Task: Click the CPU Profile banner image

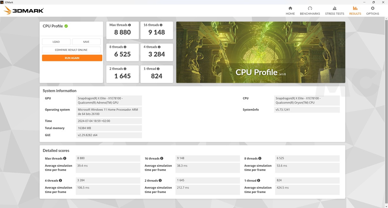Action: coord(260,52)
